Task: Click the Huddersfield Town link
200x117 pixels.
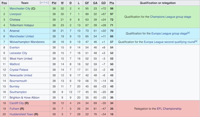Action: pos(21,114)
